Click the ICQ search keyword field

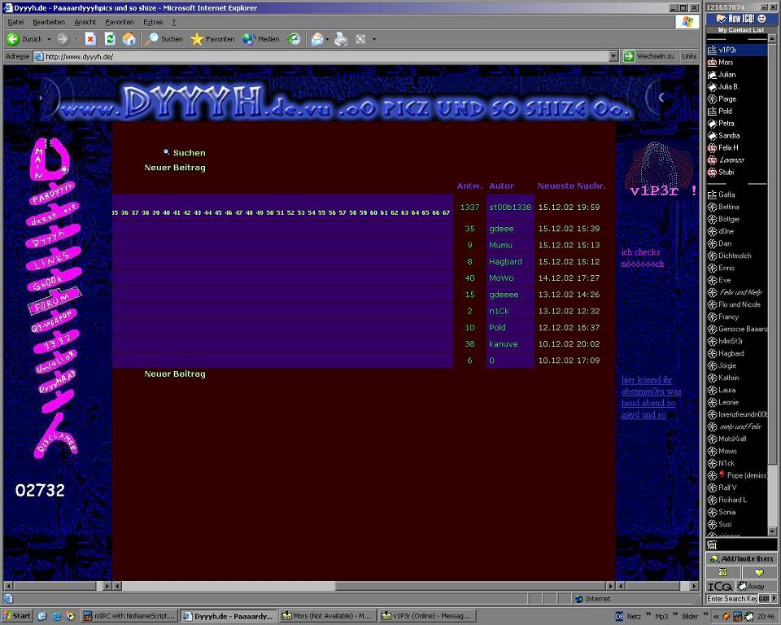coord(731,599)
